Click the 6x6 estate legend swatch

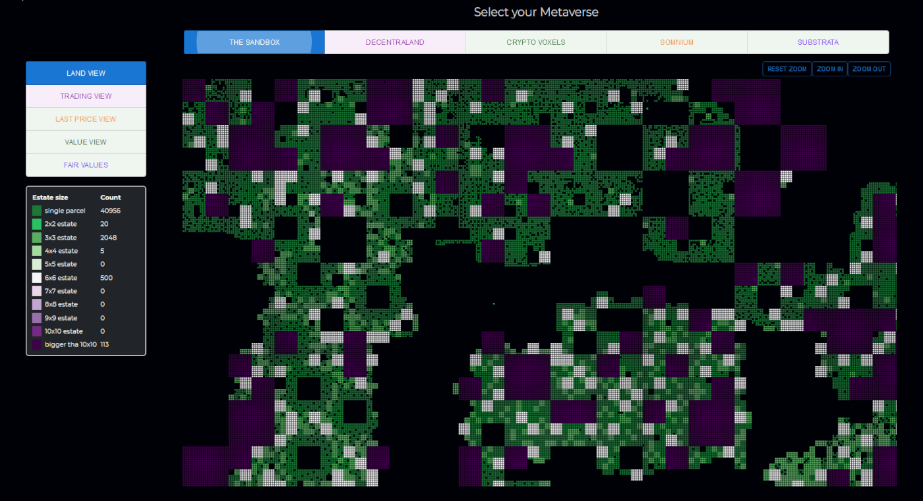coord(36,278)
